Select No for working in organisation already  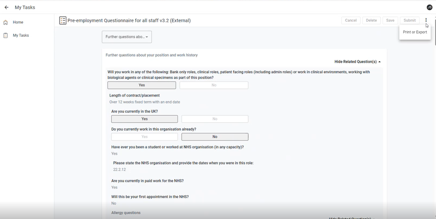point(215,136)
